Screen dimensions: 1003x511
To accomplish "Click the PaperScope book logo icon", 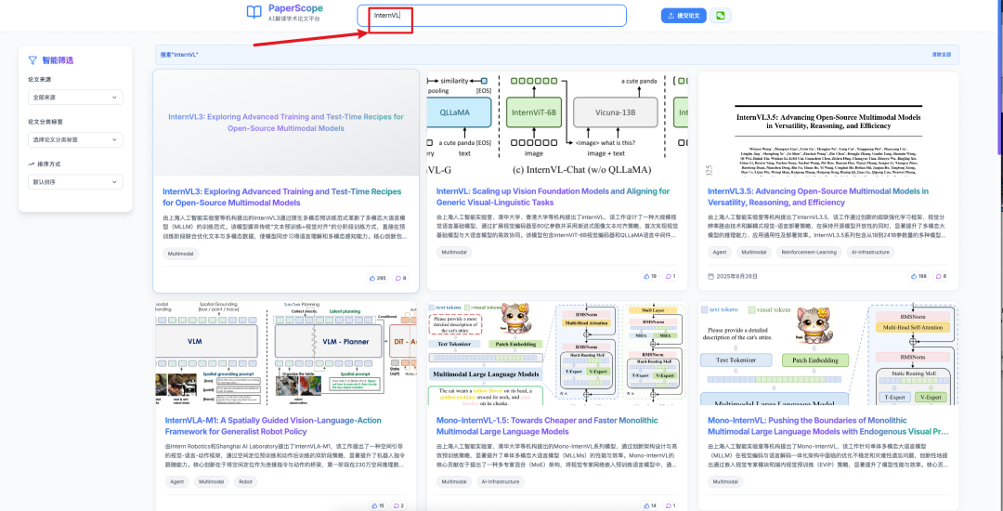I will pyautogui.click(x=254, y=12).
